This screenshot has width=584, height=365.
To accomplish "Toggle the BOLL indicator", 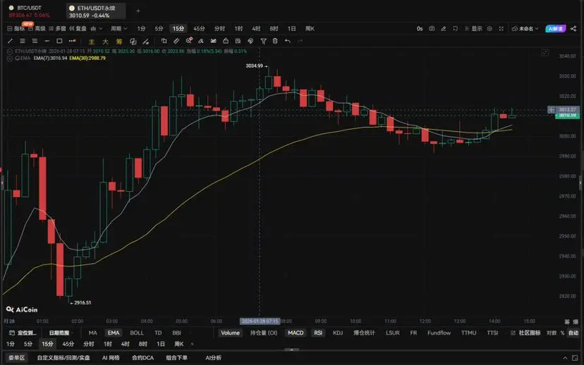I will (137, 333).
